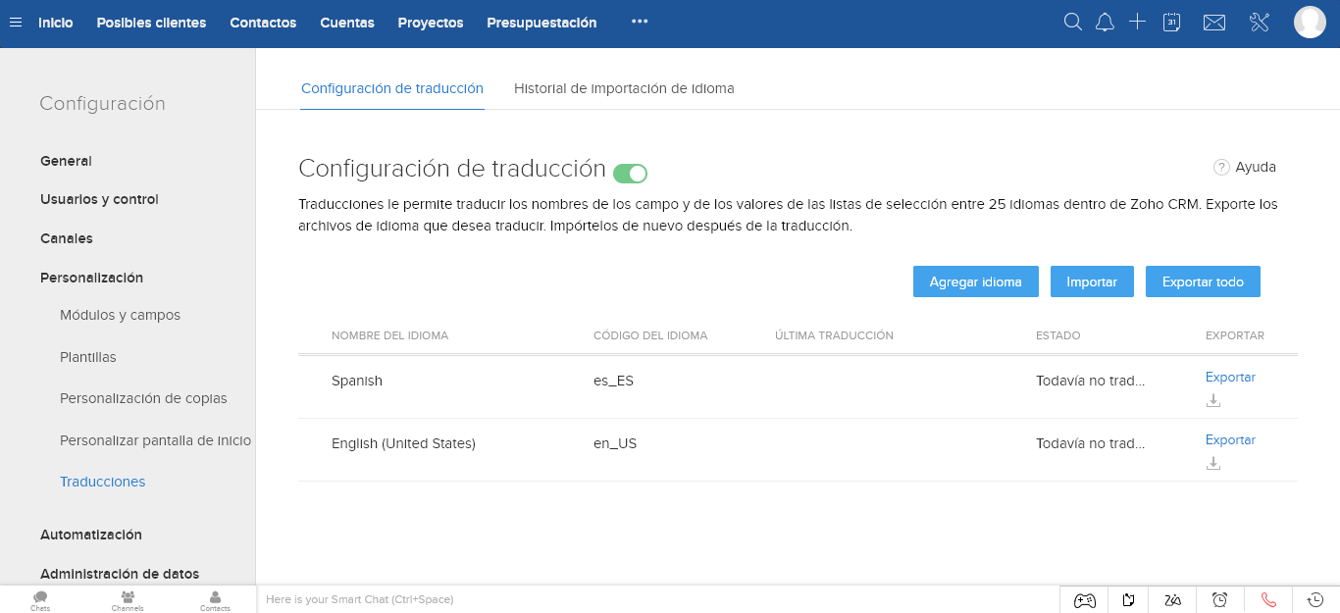Image resolution: width=1340 pixels, height=613 pixels.
Task: View notifications bell
Action: 1105,21
